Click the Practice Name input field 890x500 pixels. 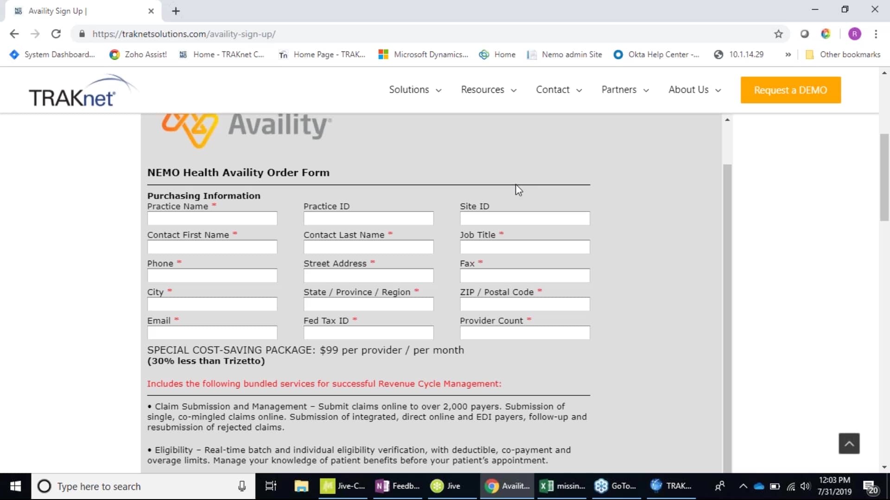[212, 219]
